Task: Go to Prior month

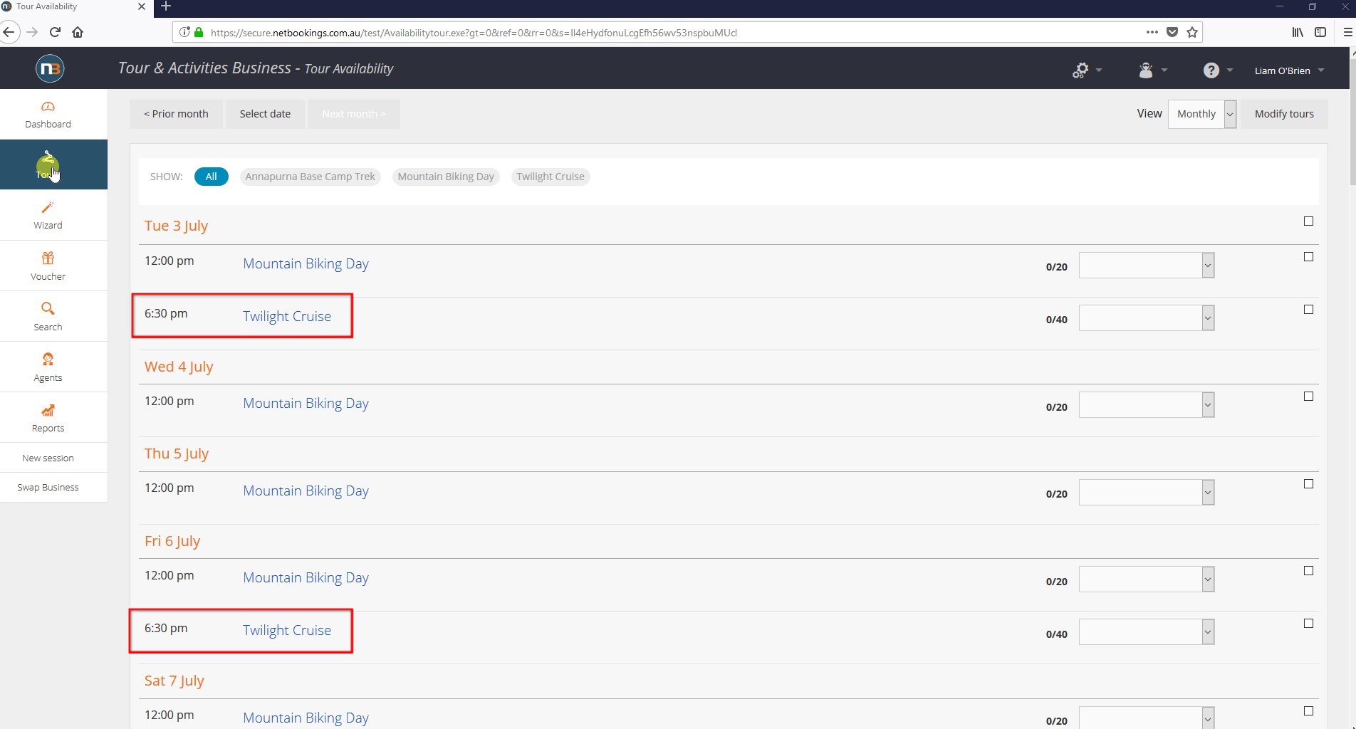Action: tap(176, 114)
